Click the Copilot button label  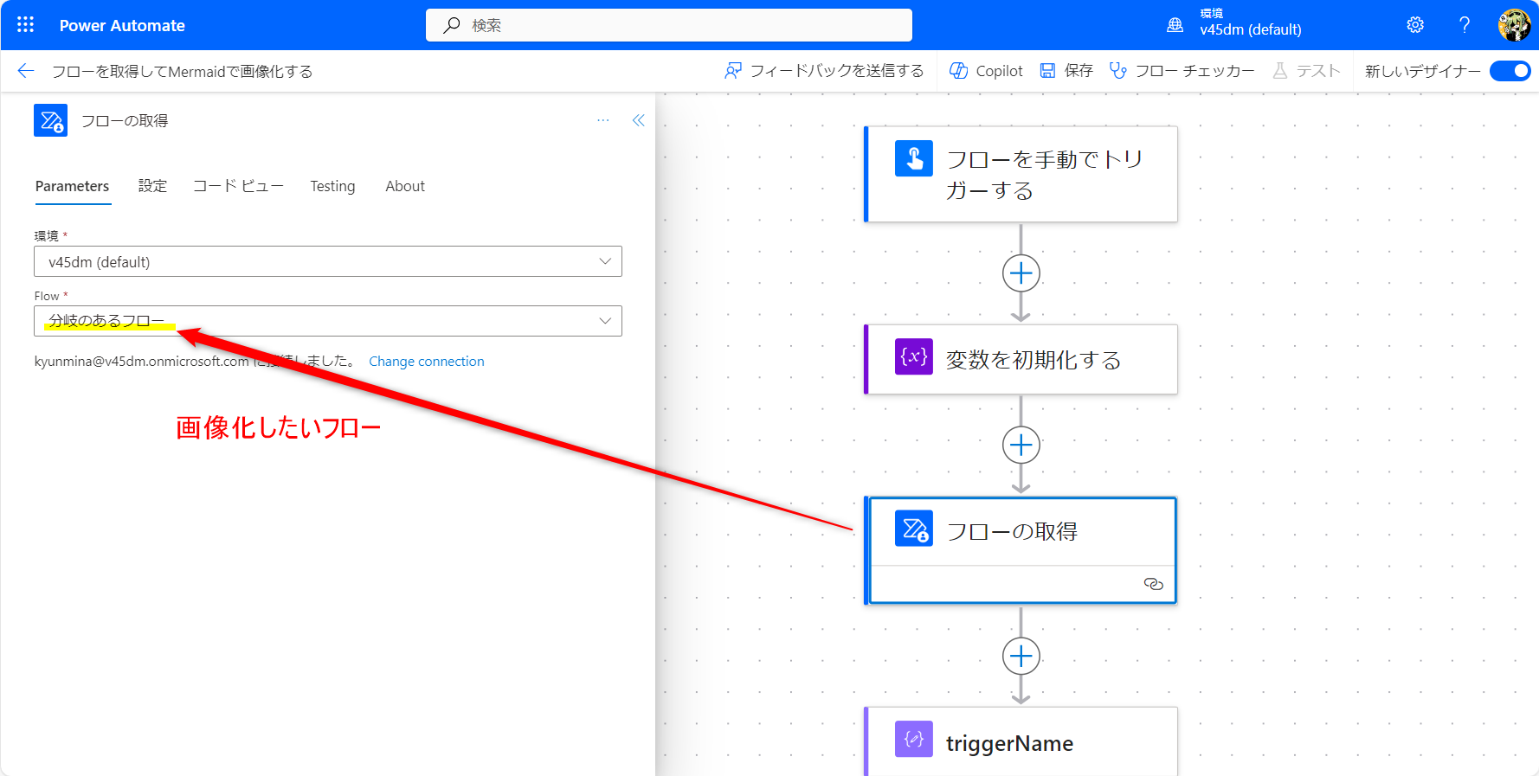(1000, 71)
